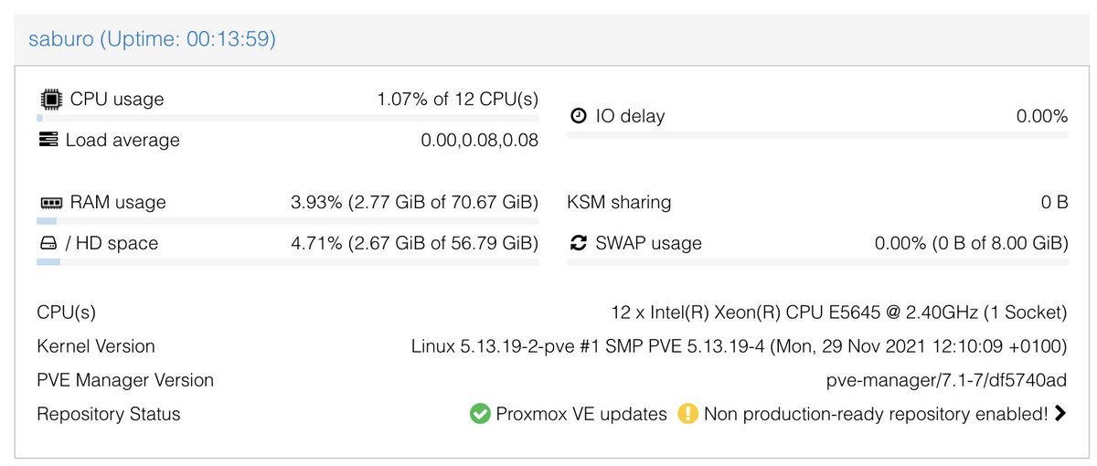Click the CPU usage progress bar

(287, 118)
